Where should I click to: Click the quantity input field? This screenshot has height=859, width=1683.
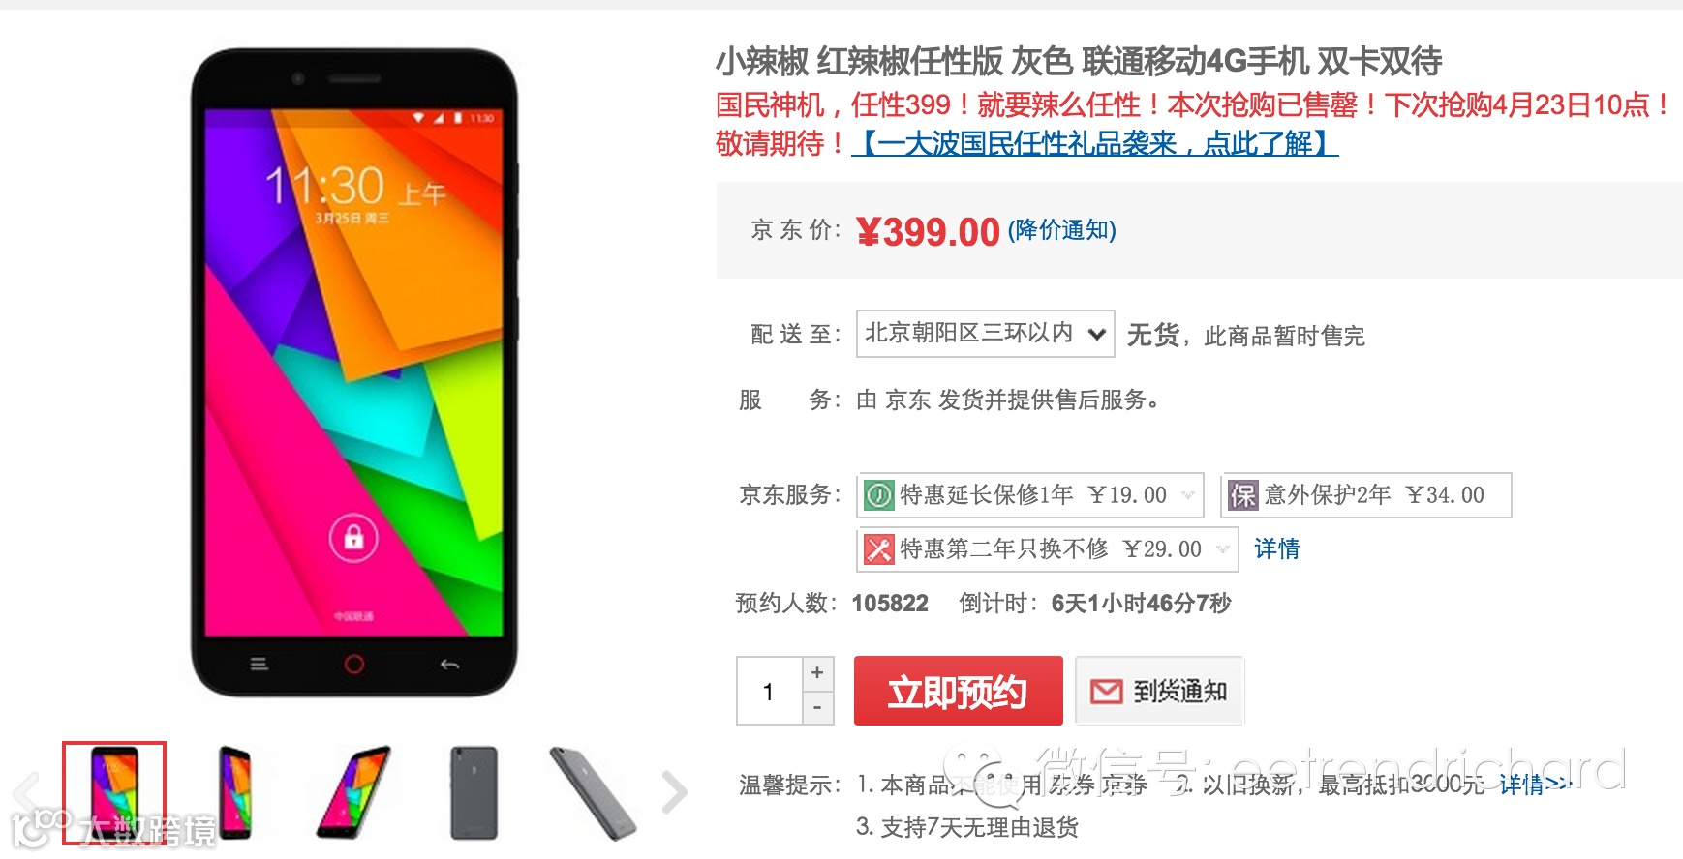[x=770, y=691]
